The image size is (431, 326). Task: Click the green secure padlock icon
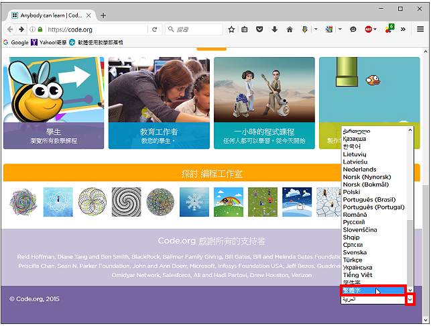click(40, 29)
